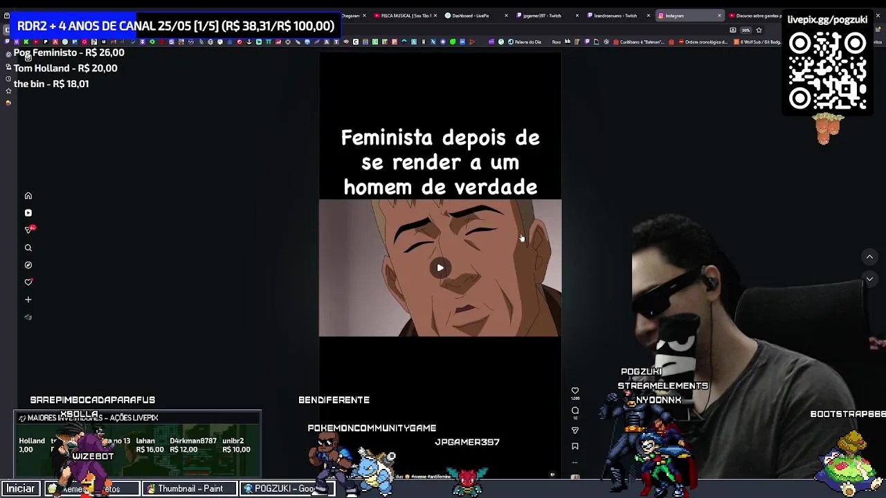Image resolution: width=886 pixels, height=498 pixels.
Task: Click the Iniciar start button
Action: coord(20,488)
